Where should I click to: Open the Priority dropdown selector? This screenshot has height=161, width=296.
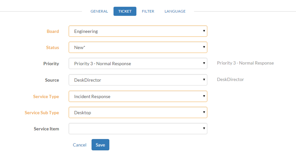138,63
